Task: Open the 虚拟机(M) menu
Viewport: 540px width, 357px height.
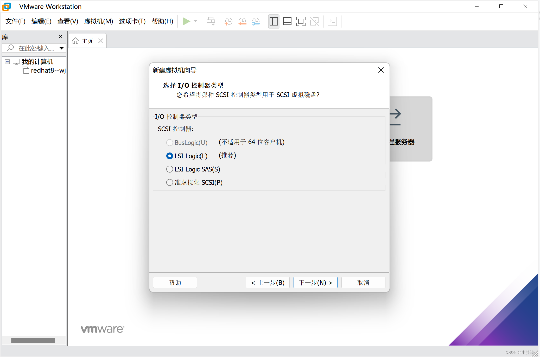Action: coord(98,21)
